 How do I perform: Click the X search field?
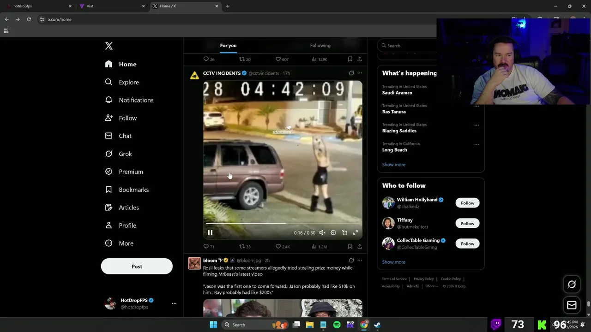(407, 46)
